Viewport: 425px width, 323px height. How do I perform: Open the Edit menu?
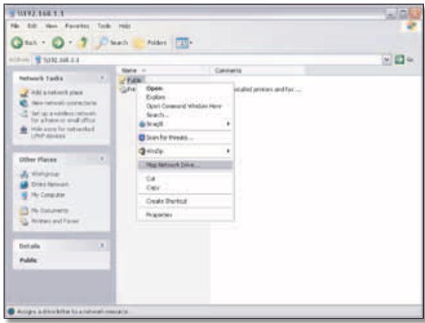[32, 26]
